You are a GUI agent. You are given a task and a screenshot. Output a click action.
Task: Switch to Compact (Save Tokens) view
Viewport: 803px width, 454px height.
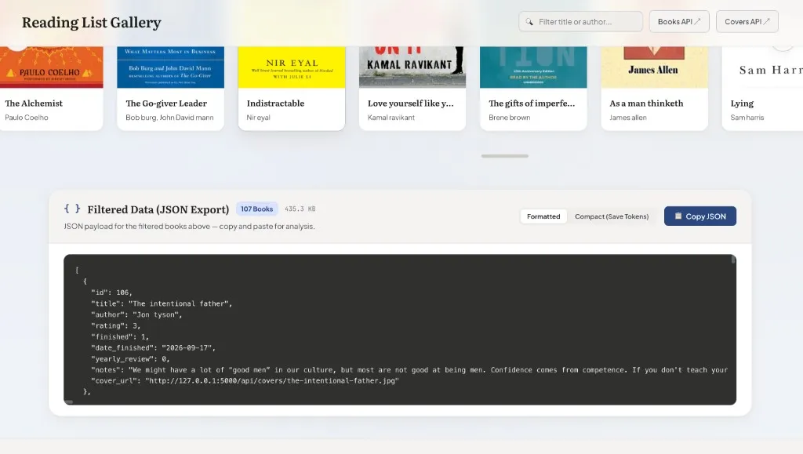612,216
